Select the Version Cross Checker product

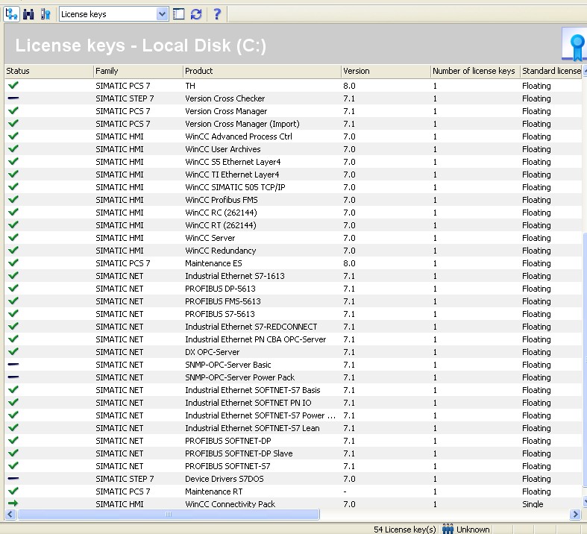(225, 98)
